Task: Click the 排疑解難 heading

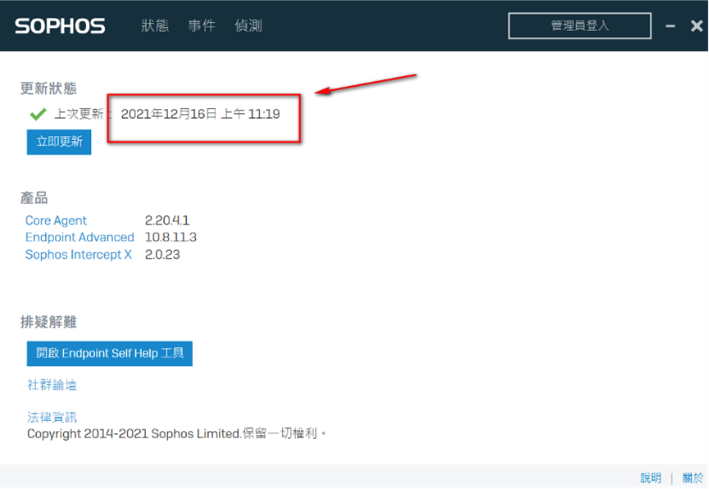Action: 48,322
